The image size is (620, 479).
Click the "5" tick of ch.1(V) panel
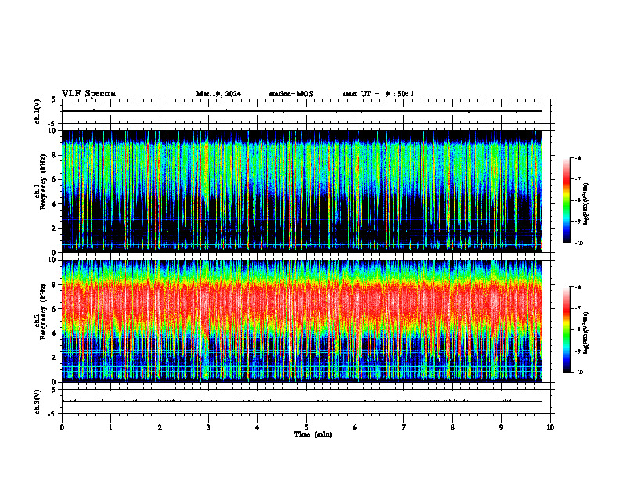54,99
